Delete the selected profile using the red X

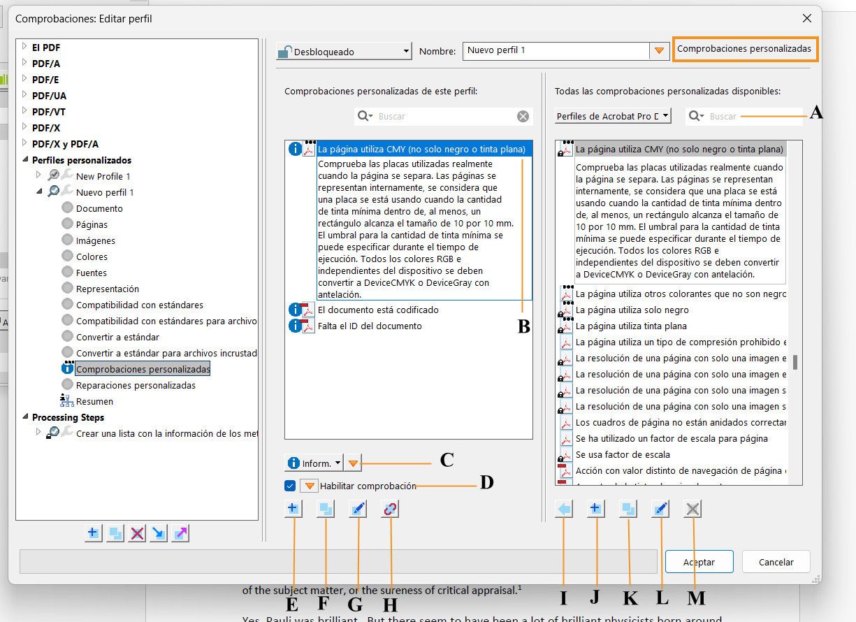(x=137, y=533)
